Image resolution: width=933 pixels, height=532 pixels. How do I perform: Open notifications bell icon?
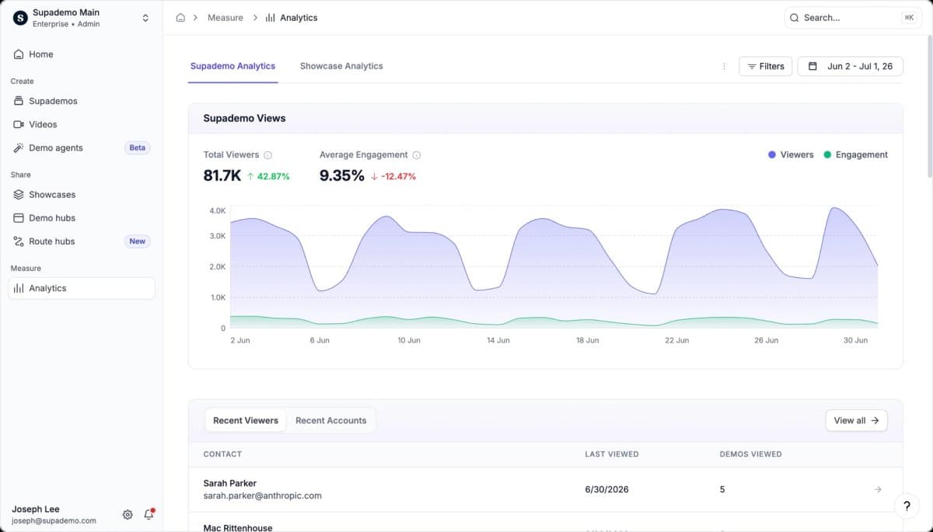pos(149,514)
